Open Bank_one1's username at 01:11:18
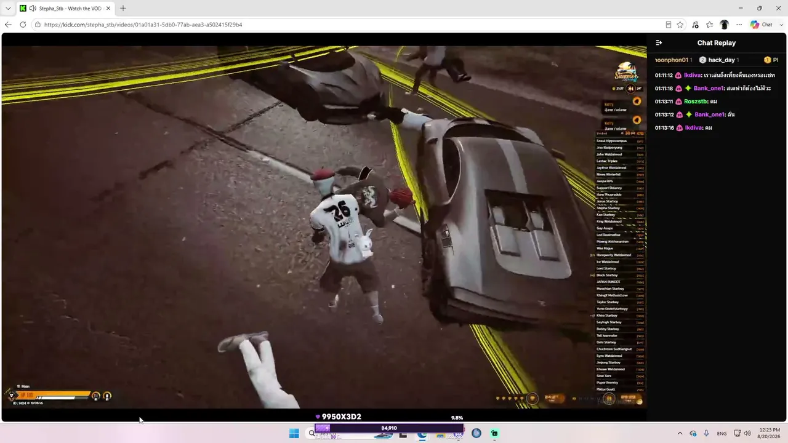Screen dimensions: 788x443 click(709, 88)
